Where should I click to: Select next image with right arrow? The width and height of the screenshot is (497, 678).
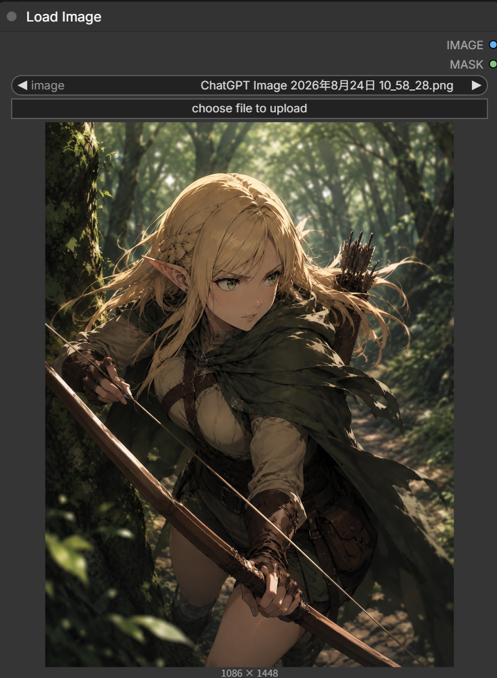(476, 85)
